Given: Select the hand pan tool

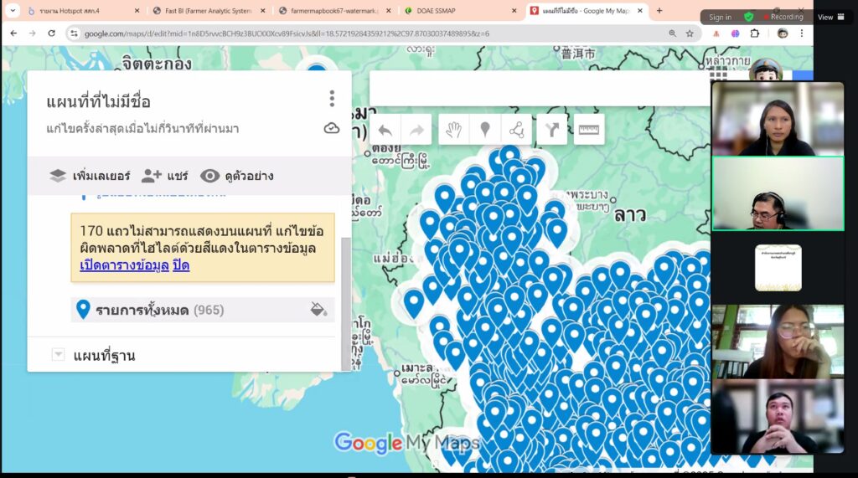Looking at the screenshot, I should [x=453, y=130].
